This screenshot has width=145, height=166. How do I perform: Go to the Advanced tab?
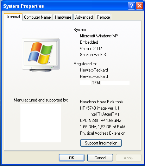pos(84,17)
